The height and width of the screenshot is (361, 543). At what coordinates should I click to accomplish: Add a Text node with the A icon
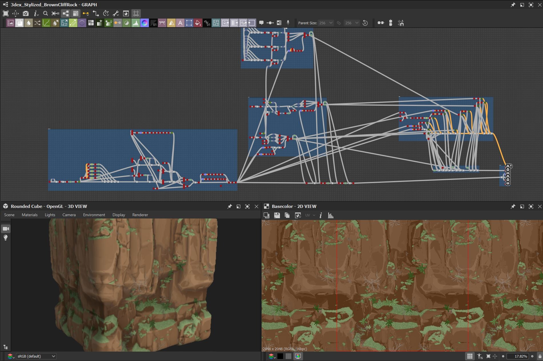point(180,23)
